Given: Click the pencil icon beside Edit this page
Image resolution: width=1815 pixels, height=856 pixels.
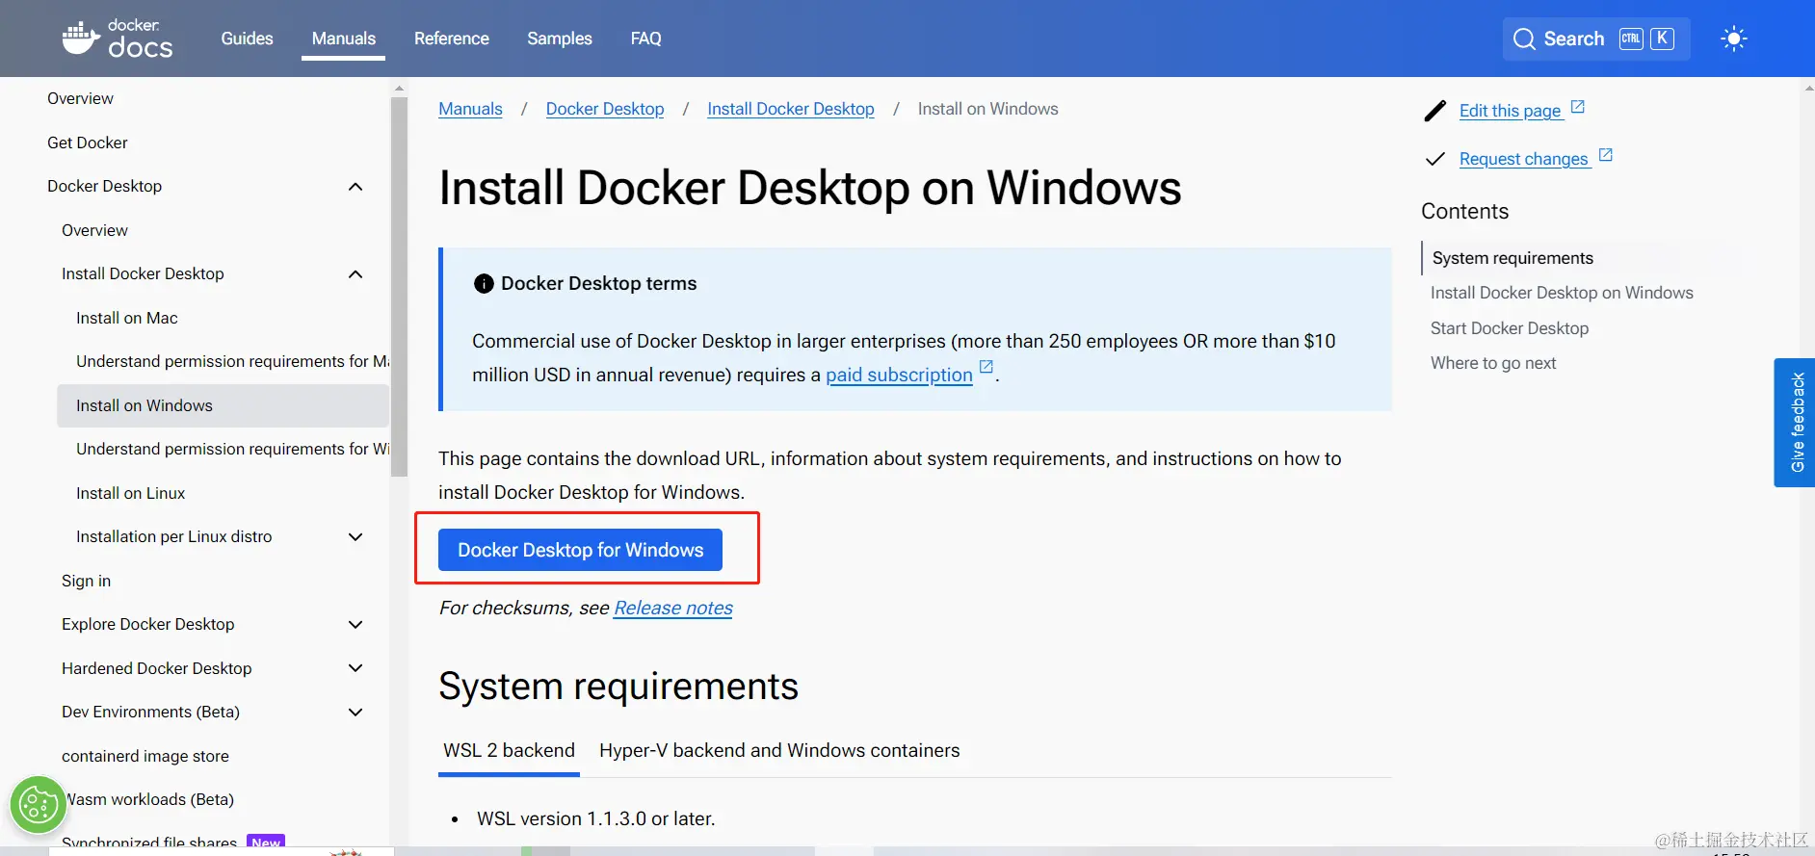Looking at the screenshot, I should pos(1434,111).
